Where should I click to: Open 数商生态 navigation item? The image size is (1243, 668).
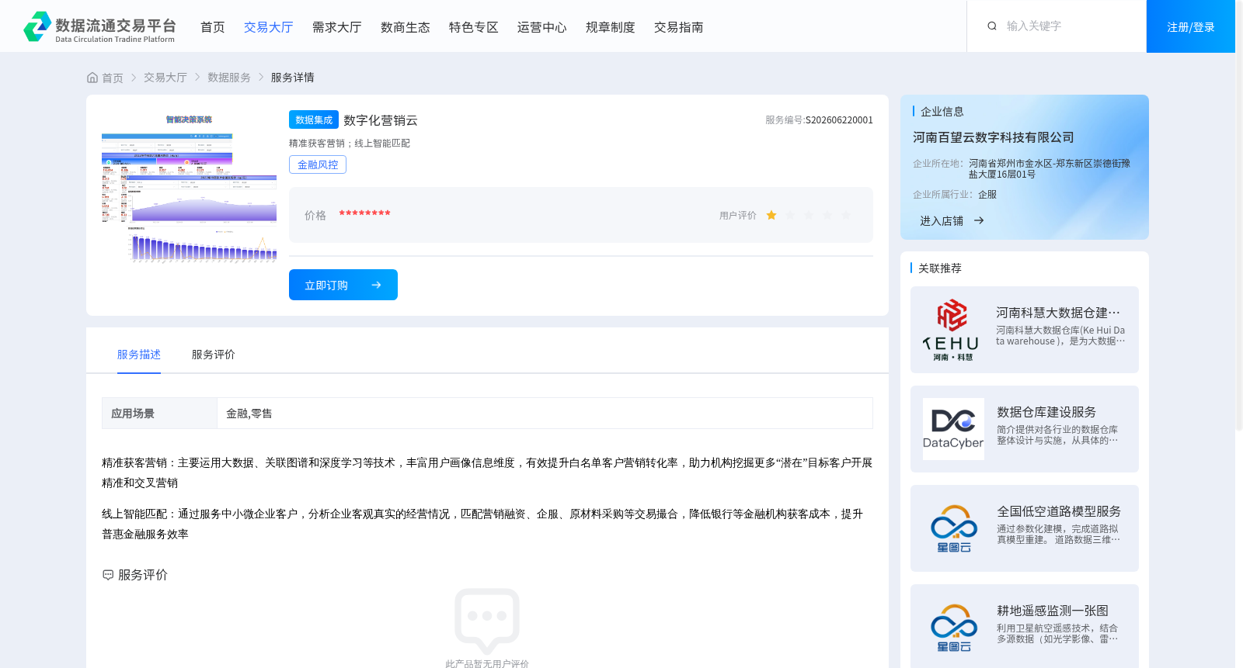tap(406, 27)
